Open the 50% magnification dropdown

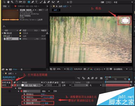(x=61, y=69)
